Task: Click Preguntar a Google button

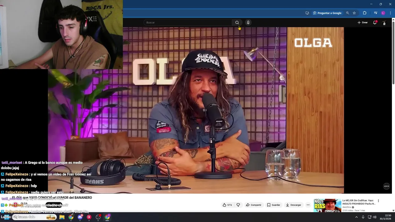Action: click(327, 13)
